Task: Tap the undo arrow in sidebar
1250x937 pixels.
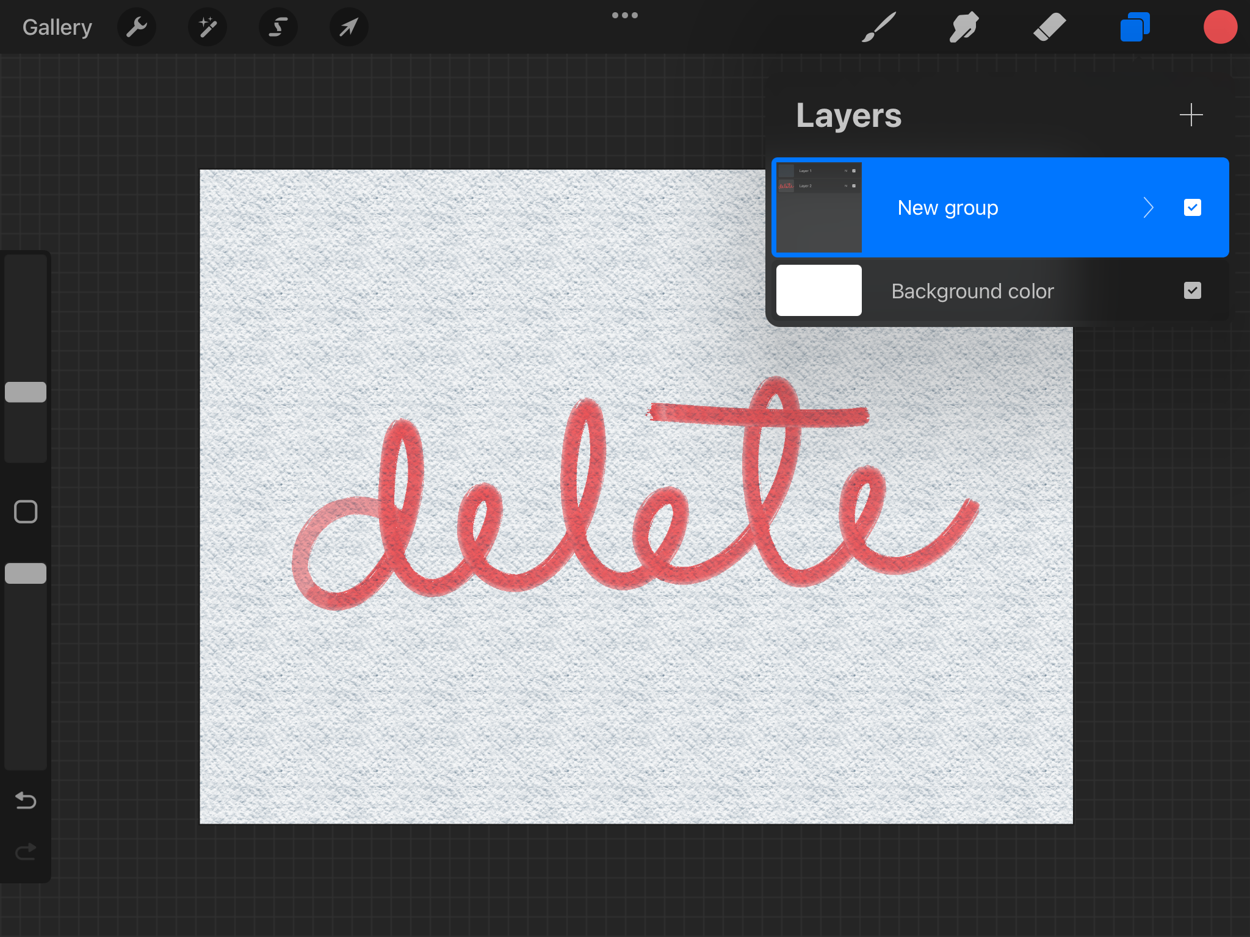Action: point(26,800)
